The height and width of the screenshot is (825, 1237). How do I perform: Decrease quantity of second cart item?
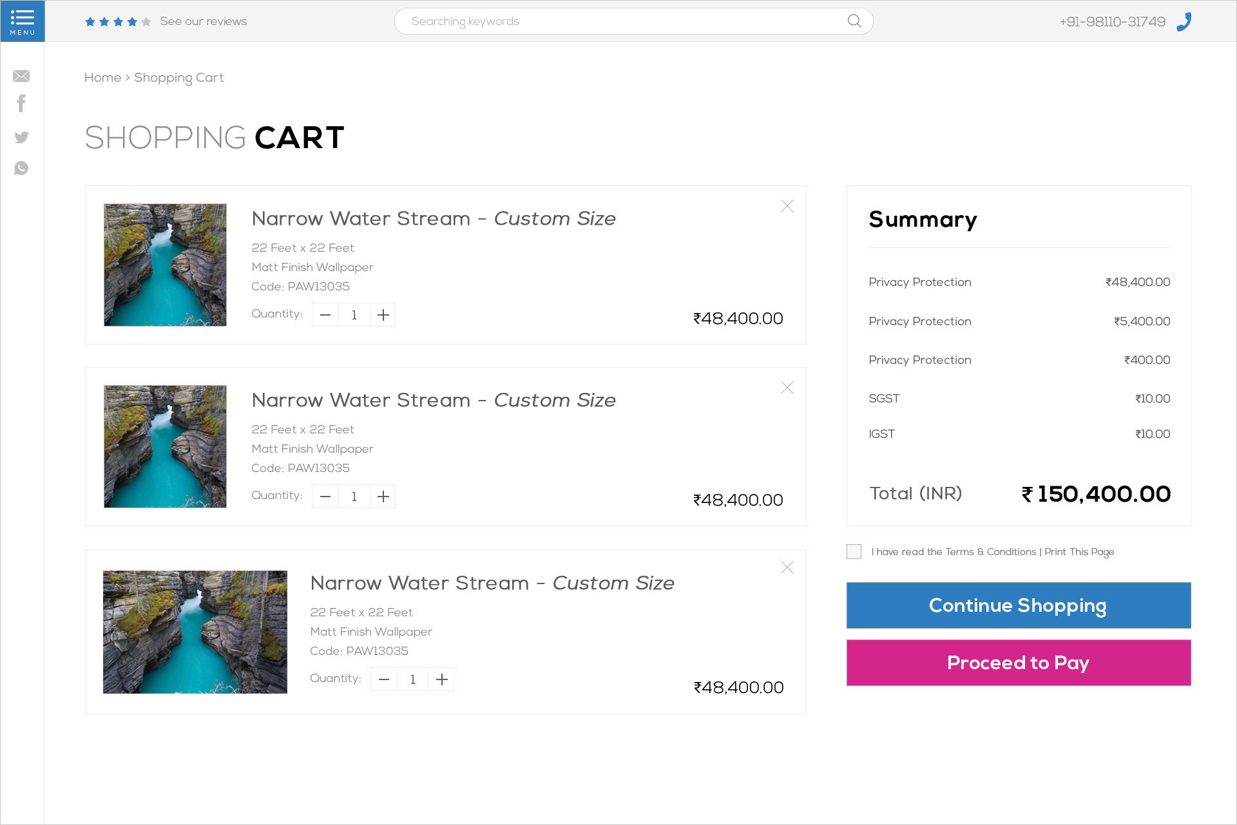[x=325, y=497]
